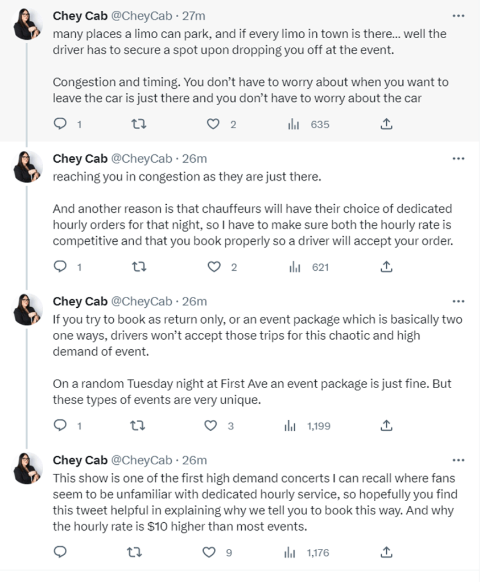Click the Chey Cab avatar on the last tweet
Image resolution: width=483 pixels, height=582 pixels.
pyautogui.click(x=27, y=468)
